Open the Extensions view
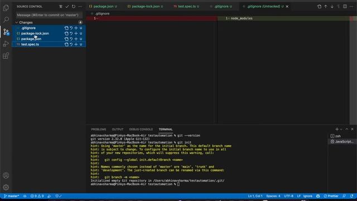Screen dimensions: 357x201 point(6,56)
